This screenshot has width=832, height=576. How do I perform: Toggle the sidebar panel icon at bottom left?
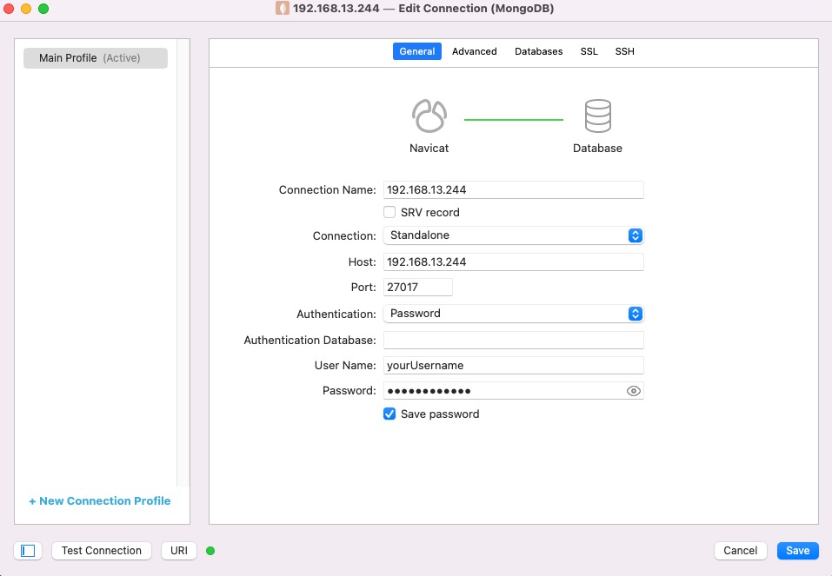click(x=28, y=551)
